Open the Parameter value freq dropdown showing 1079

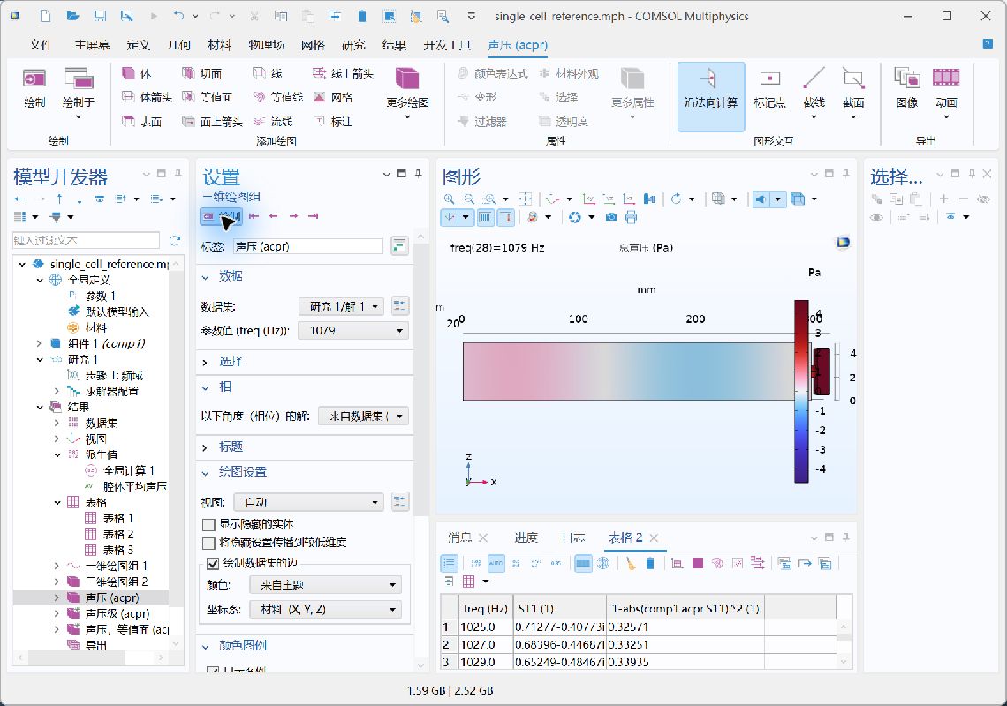coord(353,331)
